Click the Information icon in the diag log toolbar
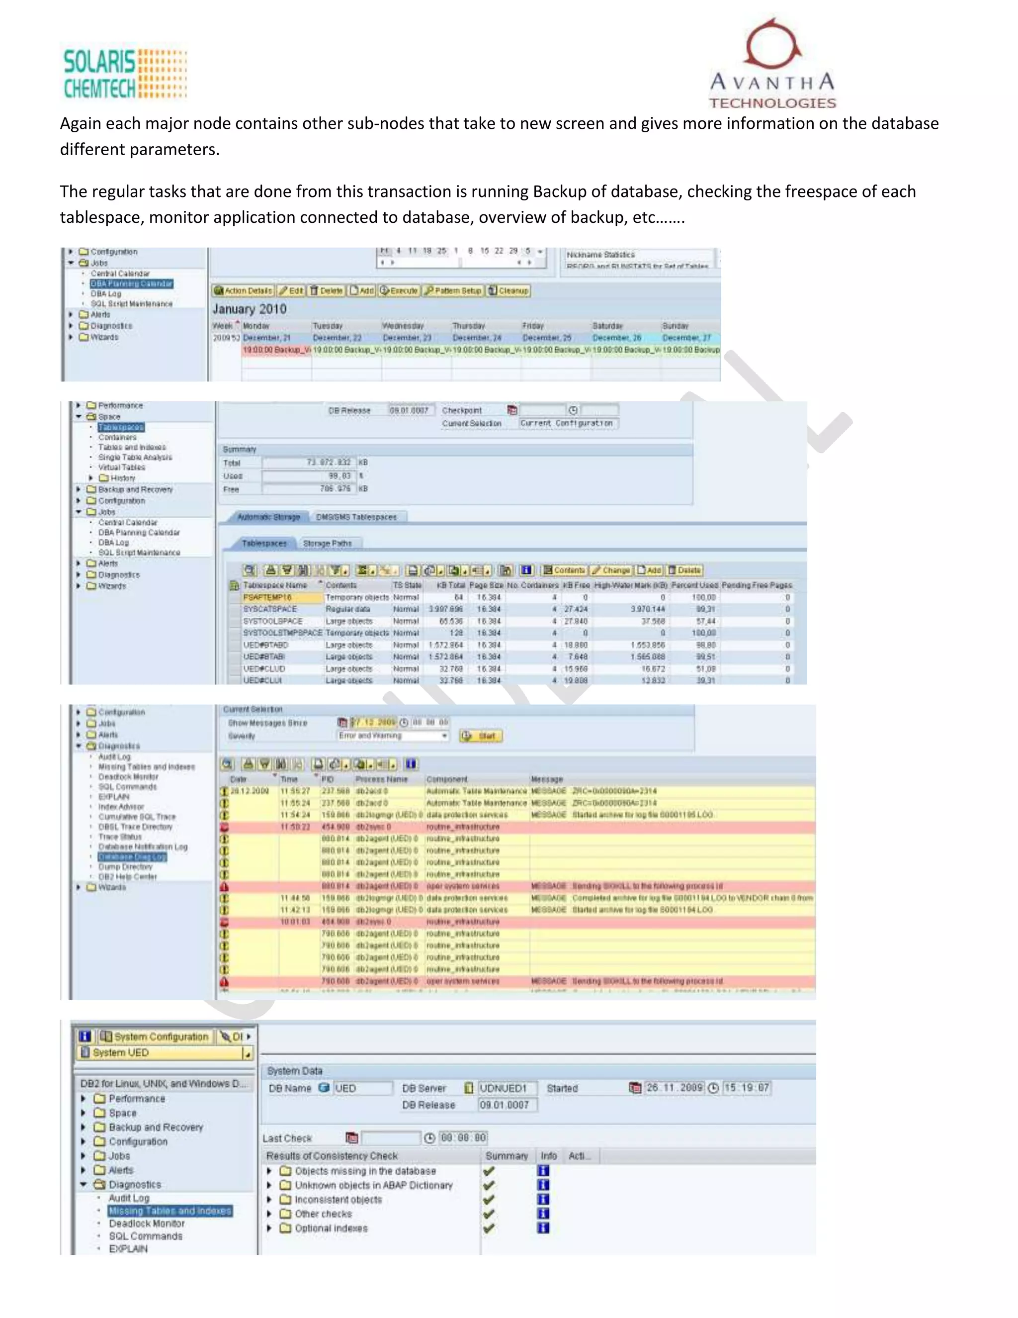1018x1318 pixels. click(x=411, y=764)
